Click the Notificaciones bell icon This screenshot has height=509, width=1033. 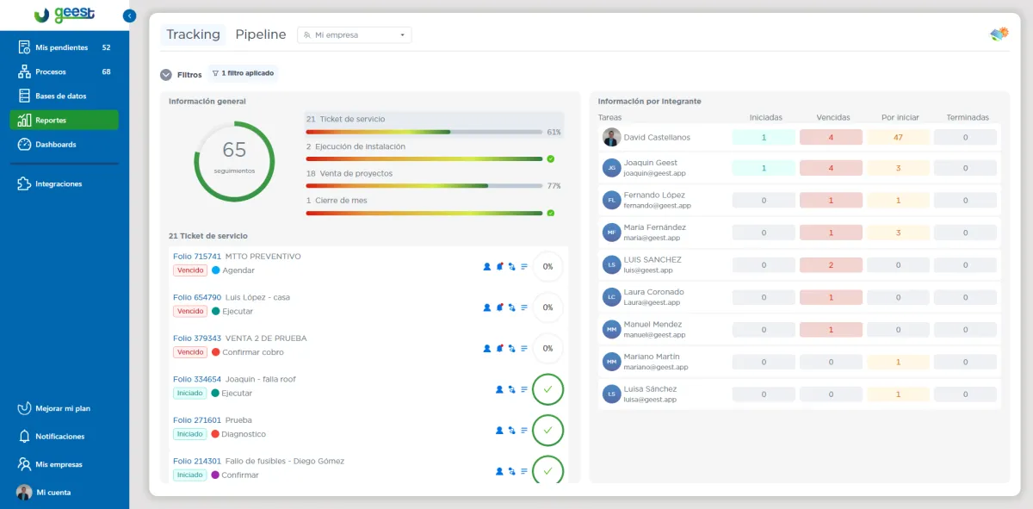coord(24,437)
